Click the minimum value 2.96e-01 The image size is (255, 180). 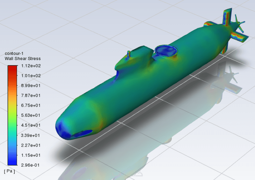click(30, 165)
